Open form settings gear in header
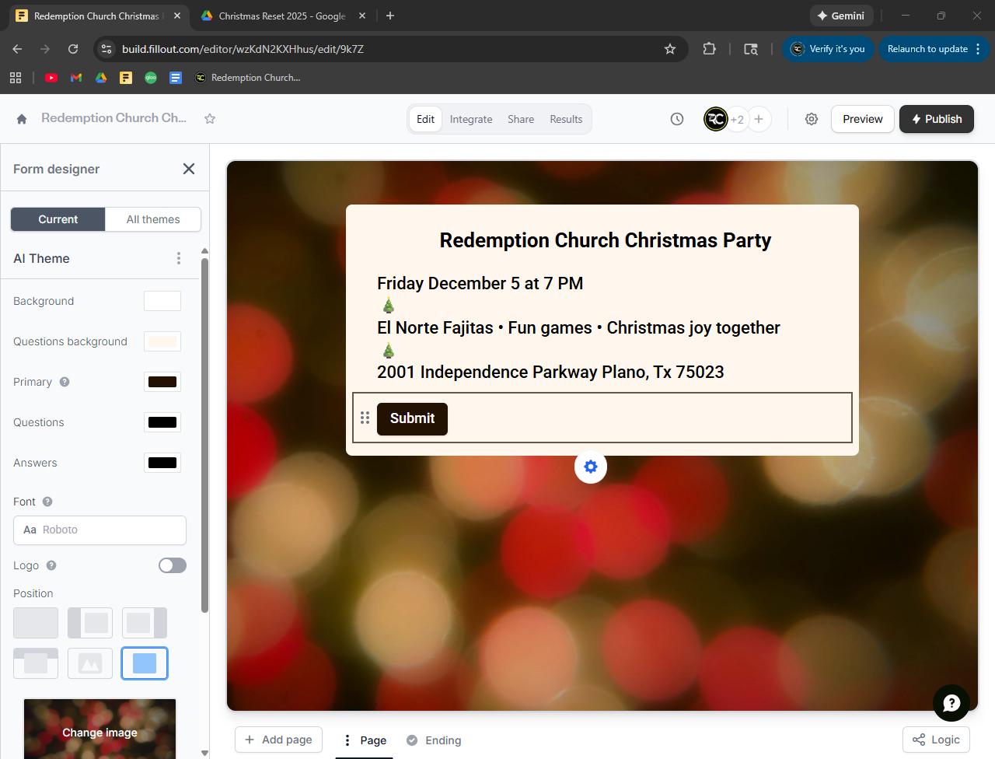This screenshot has width=995, height=759. click(x=812, y=119)
